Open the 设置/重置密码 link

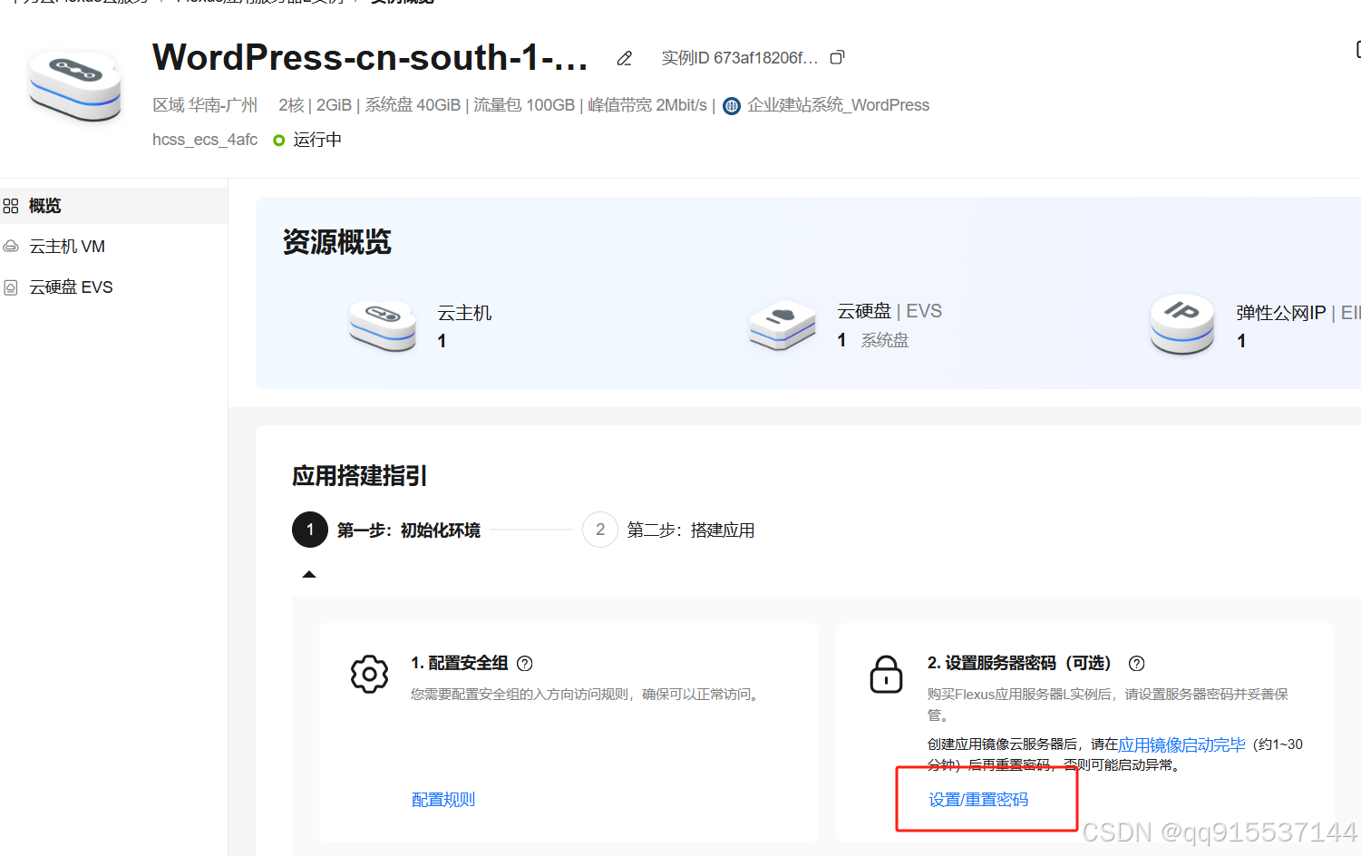click(x=978, y=800)
